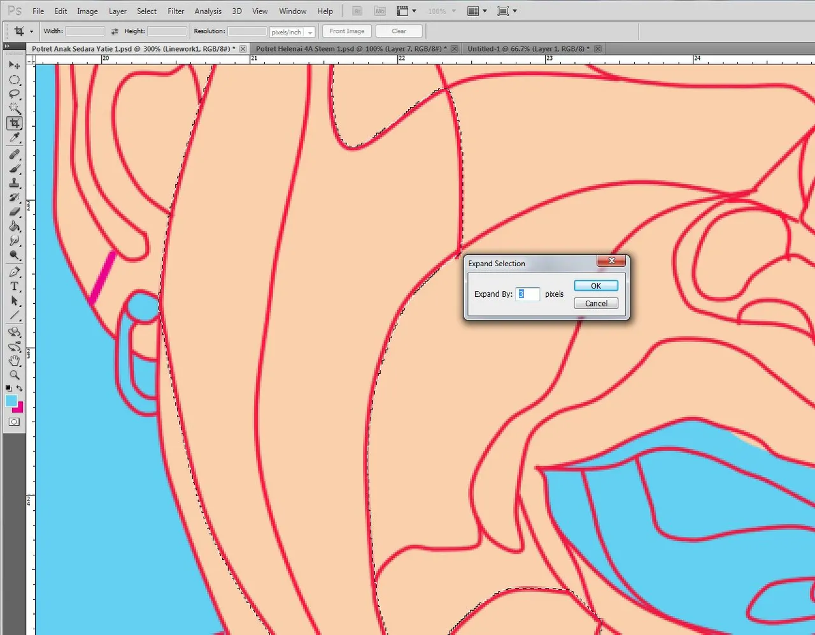815x635 pixels.
Task: Open the Edit menu
Action: click(x=60, y=11)
